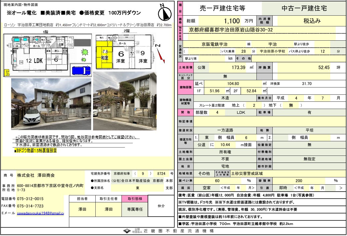Image resolution: width=347 pixels, height=236 pixels.
Task: Click the 土砂災害警戒区域 restriction text
Action: tap(247, 174)
